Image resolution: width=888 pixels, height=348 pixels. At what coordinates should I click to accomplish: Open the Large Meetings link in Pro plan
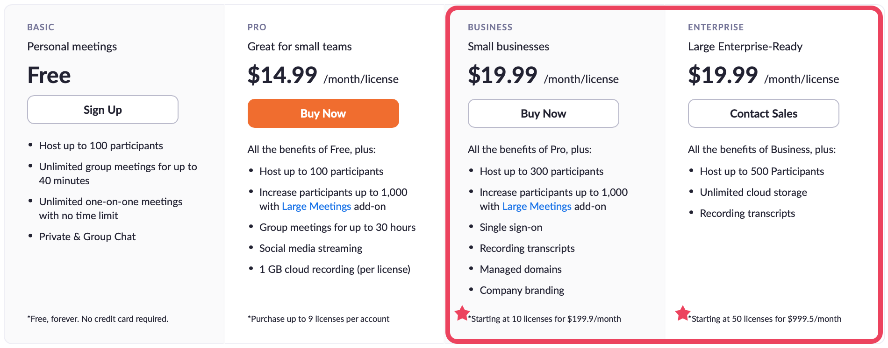click(x=316, y=206)
